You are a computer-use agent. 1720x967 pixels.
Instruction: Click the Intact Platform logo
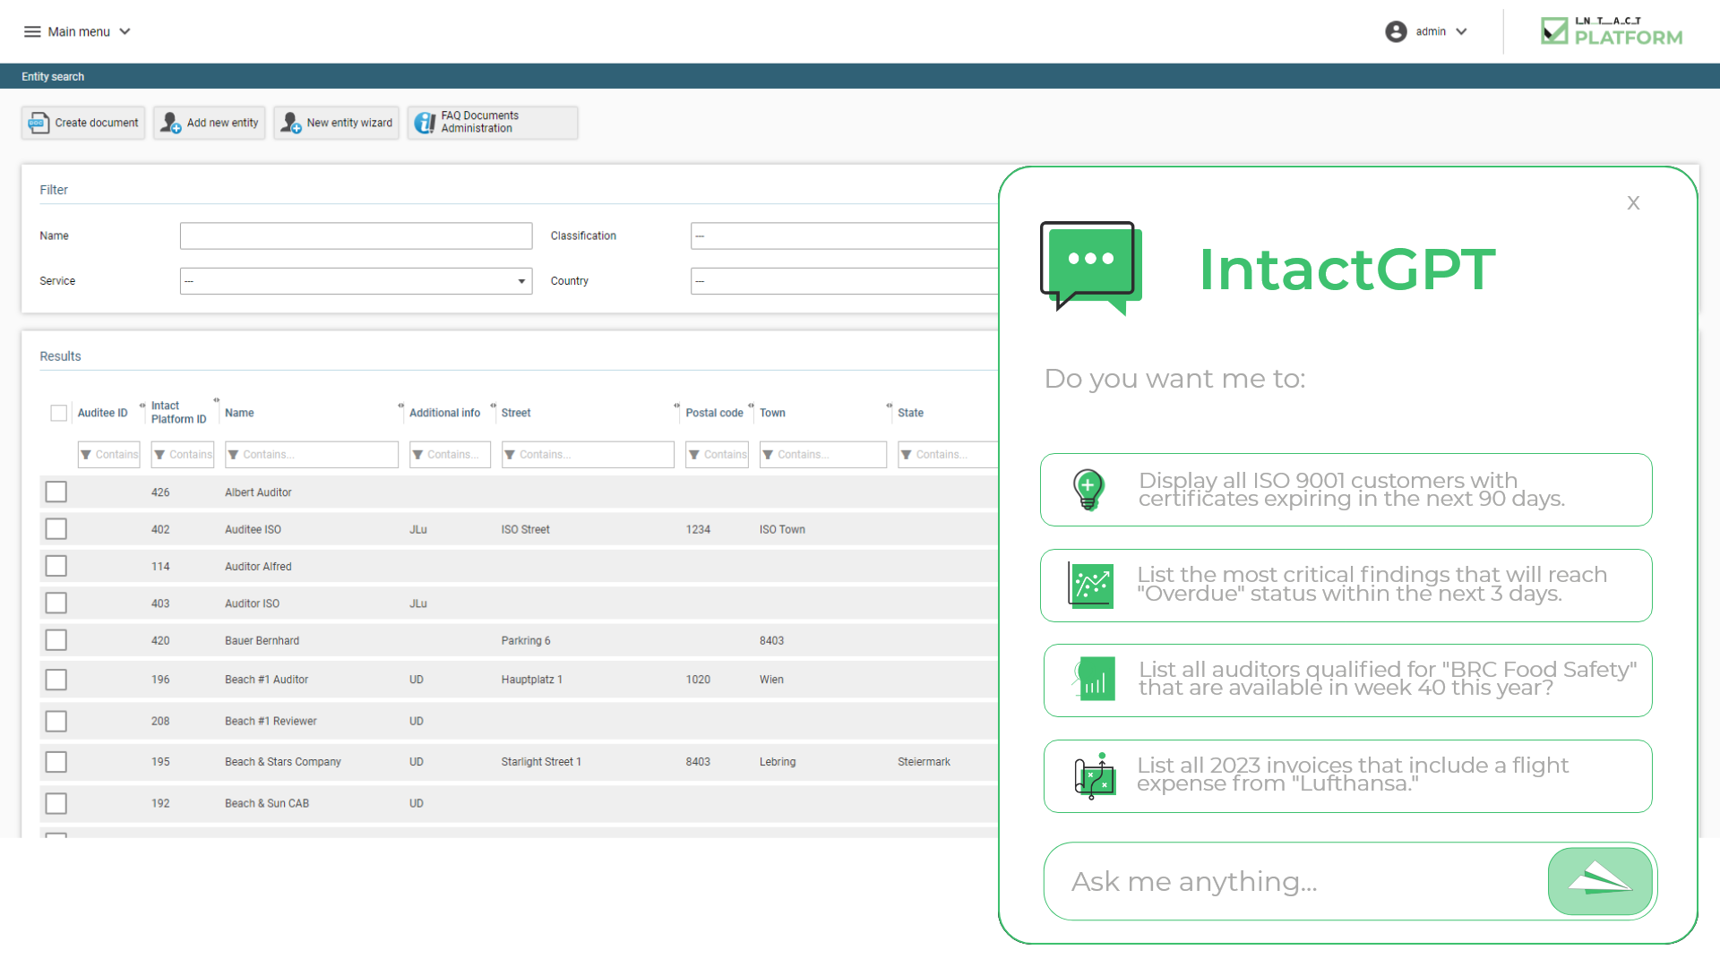1611,30
